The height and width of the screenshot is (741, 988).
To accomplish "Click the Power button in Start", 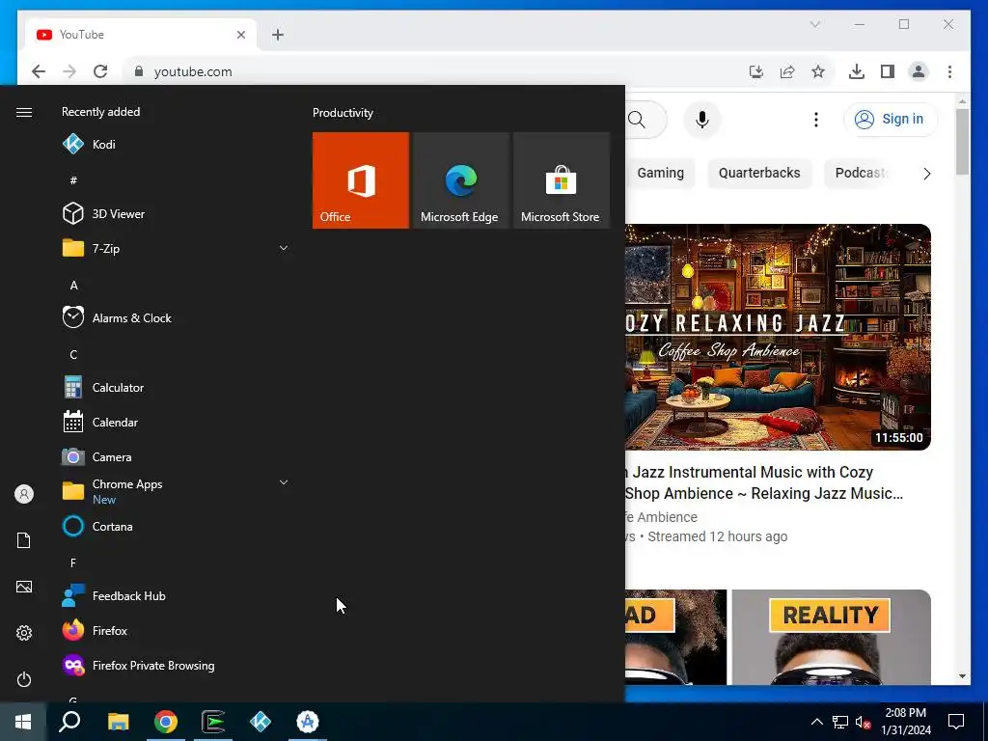I will pos(24,679).
